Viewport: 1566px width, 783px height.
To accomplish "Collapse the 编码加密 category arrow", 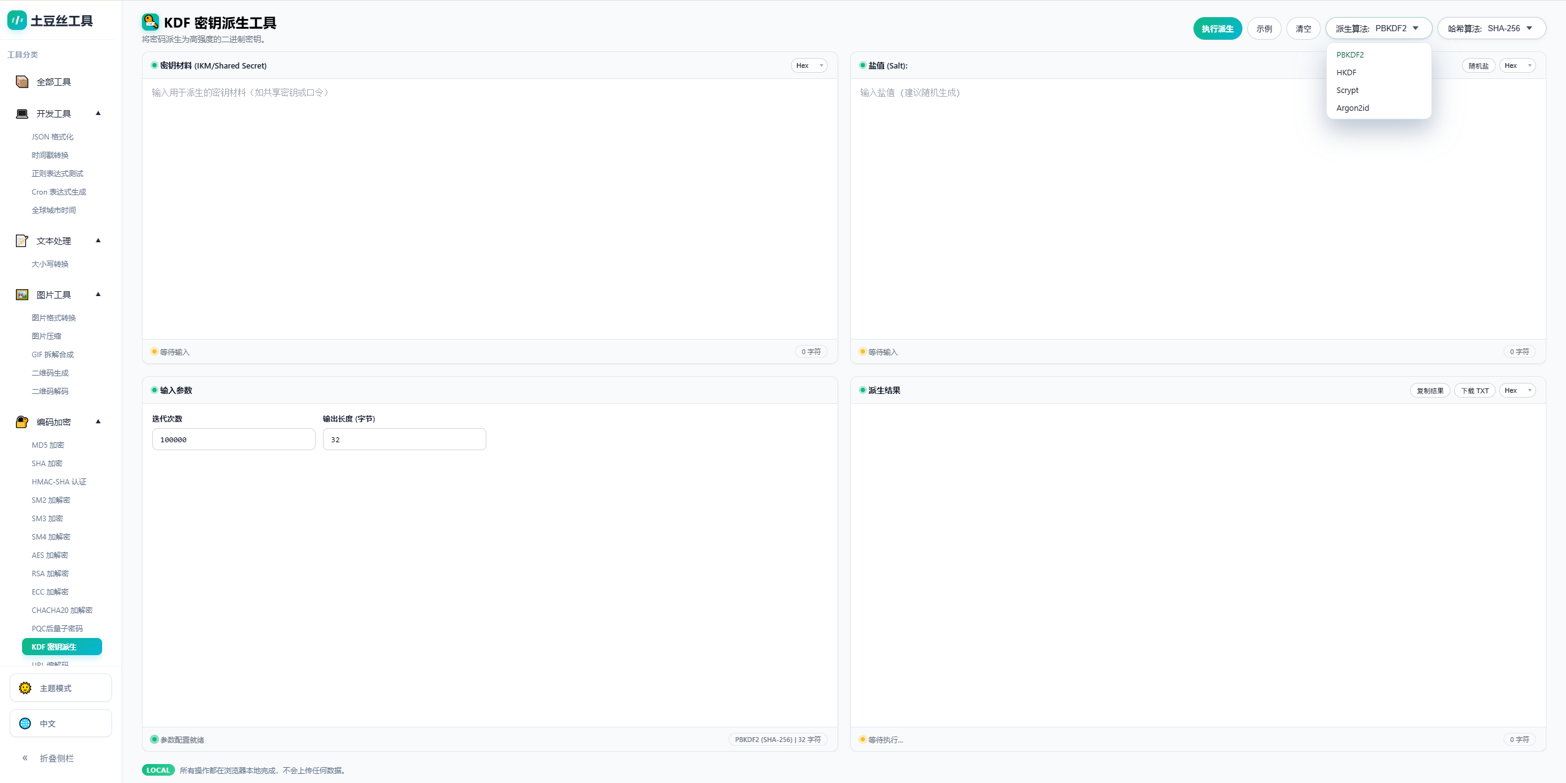I will click(x=98, y=422).
